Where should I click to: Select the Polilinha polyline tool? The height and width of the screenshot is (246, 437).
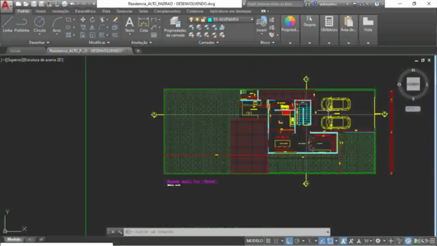coord(22,25)
